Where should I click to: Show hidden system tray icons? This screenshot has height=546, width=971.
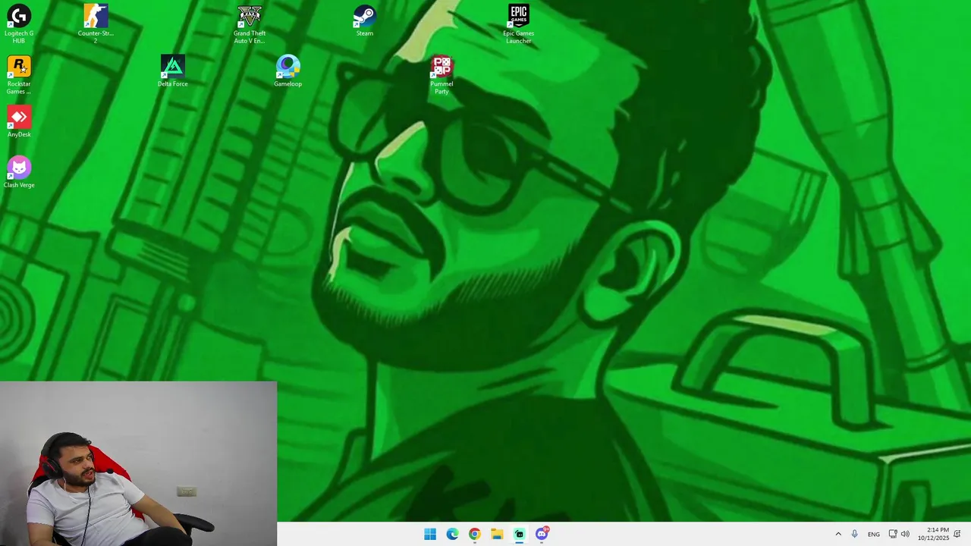pos(838,534)
